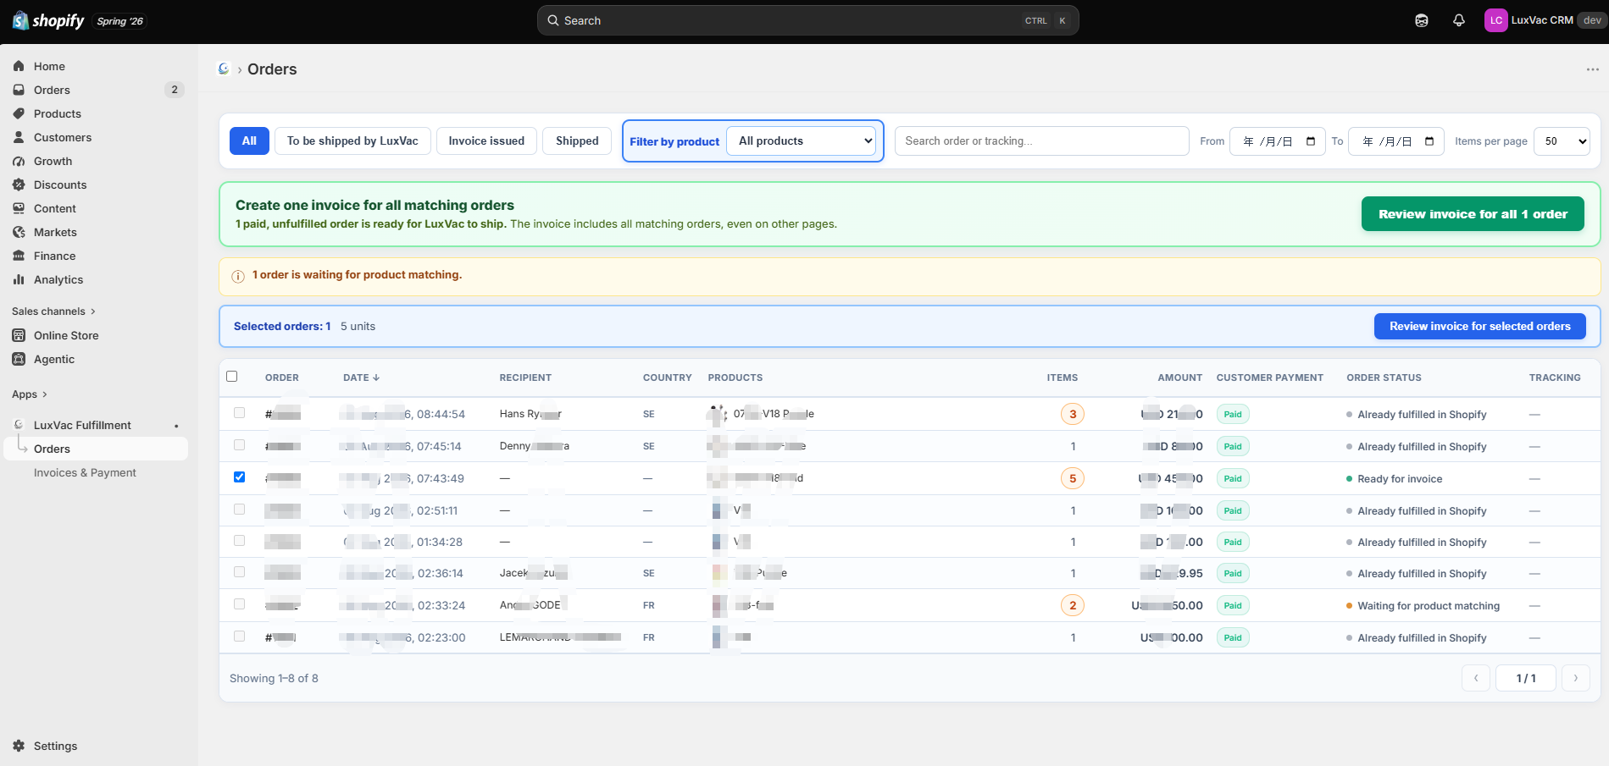Open the All products filter dropdown

click(802, 141)
